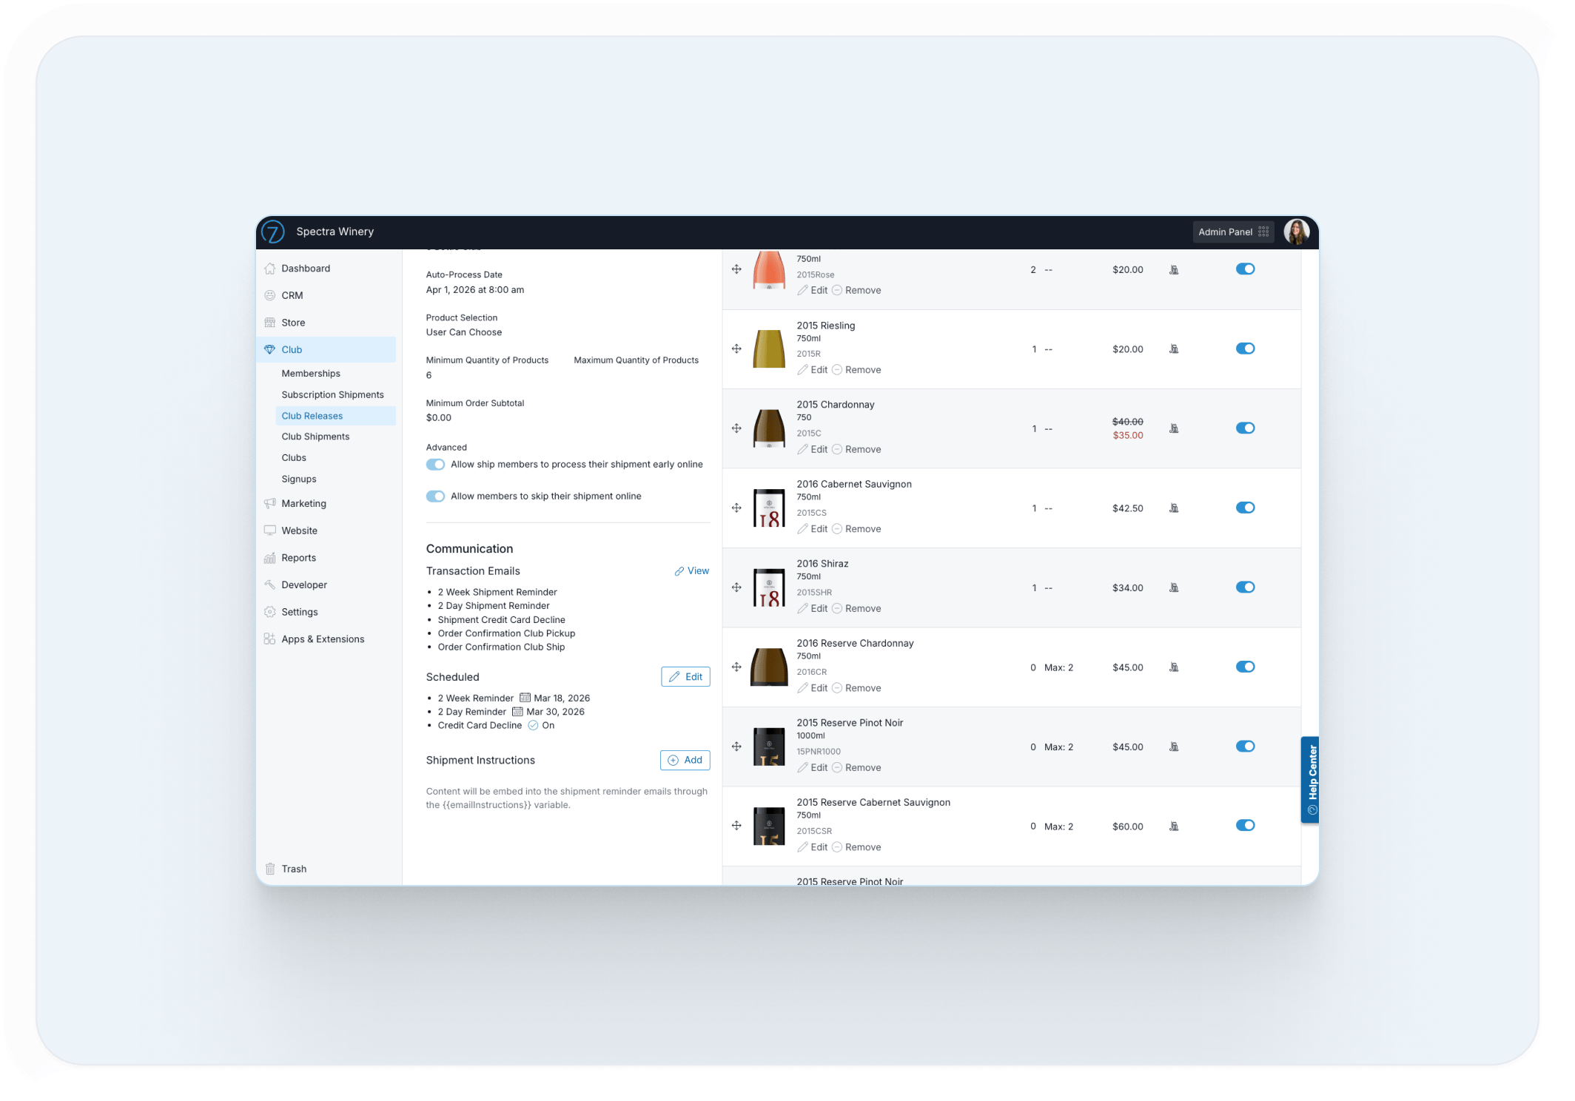Viewport: 1575px width, 1101px height.
Task: Click View link for Transaction Emails
Action: (692, 571)
